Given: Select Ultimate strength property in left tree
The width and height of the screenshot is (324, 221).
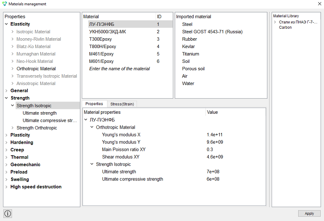Looking at the screenshot, I should 40,113.
